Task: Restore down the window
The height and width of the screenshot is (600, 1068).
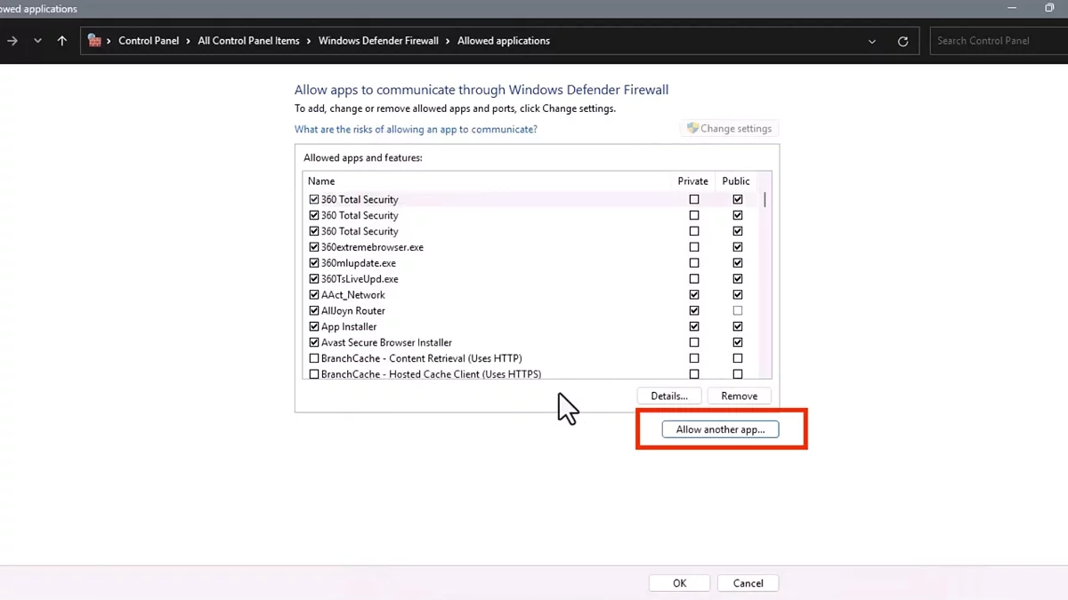Action: (x=1049, y=8)
